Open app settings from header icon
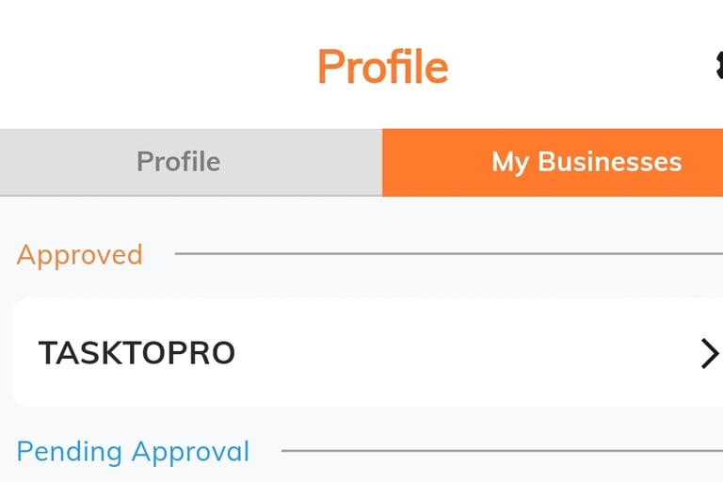Viewport: 723px width, 482px height. [x=718, y=64]
